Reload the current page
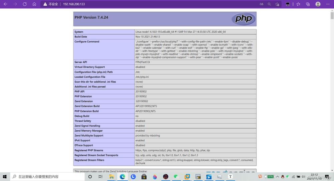The image size is (334, 181). (x=25, y=4)
